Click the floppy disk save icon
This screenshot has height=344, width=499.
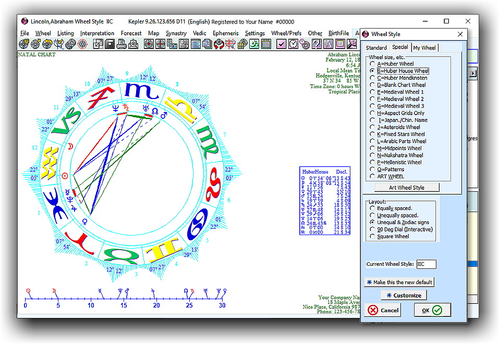(x=109, y=44)
